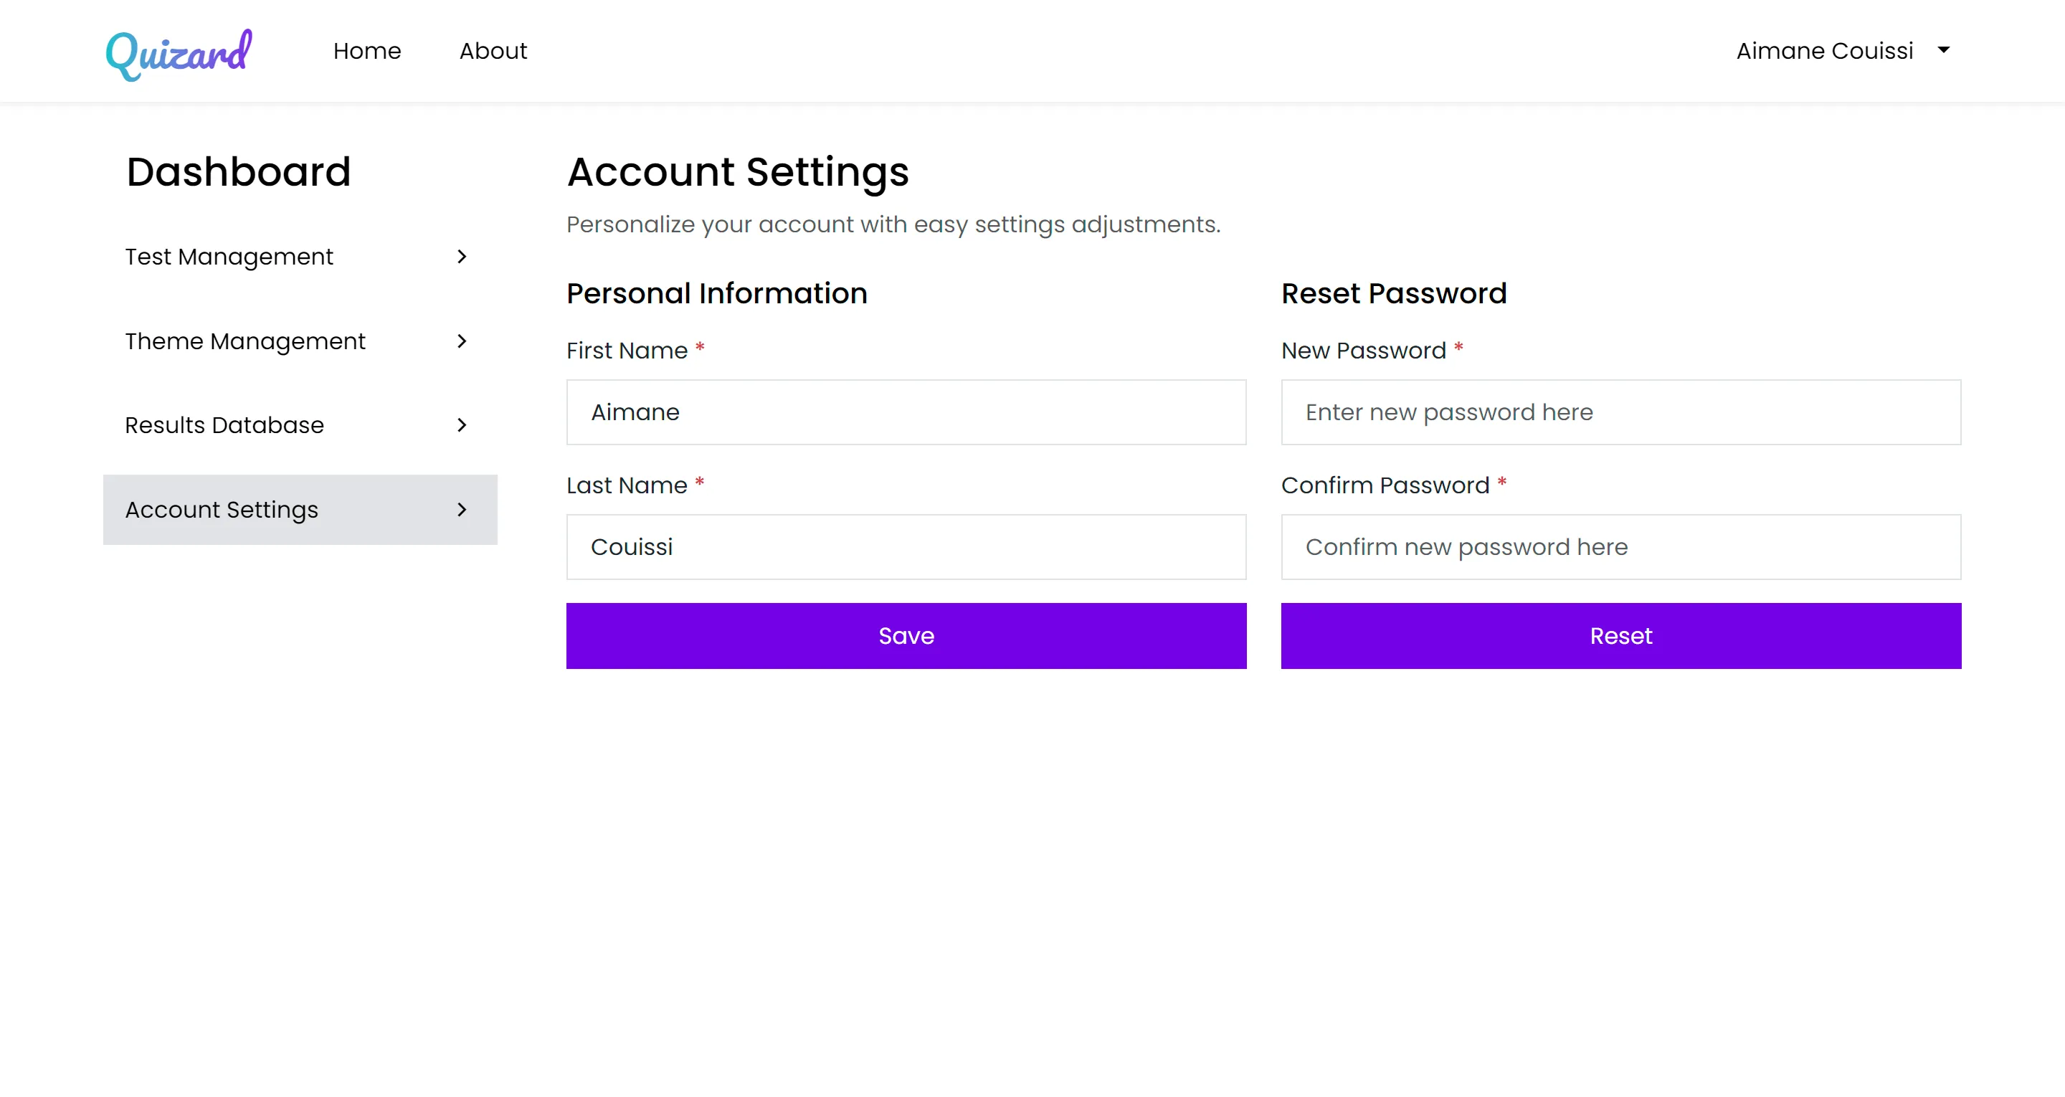Click the Theme Management chevron arrow
Screen dimensions: 2065x1097
(462, 341)
